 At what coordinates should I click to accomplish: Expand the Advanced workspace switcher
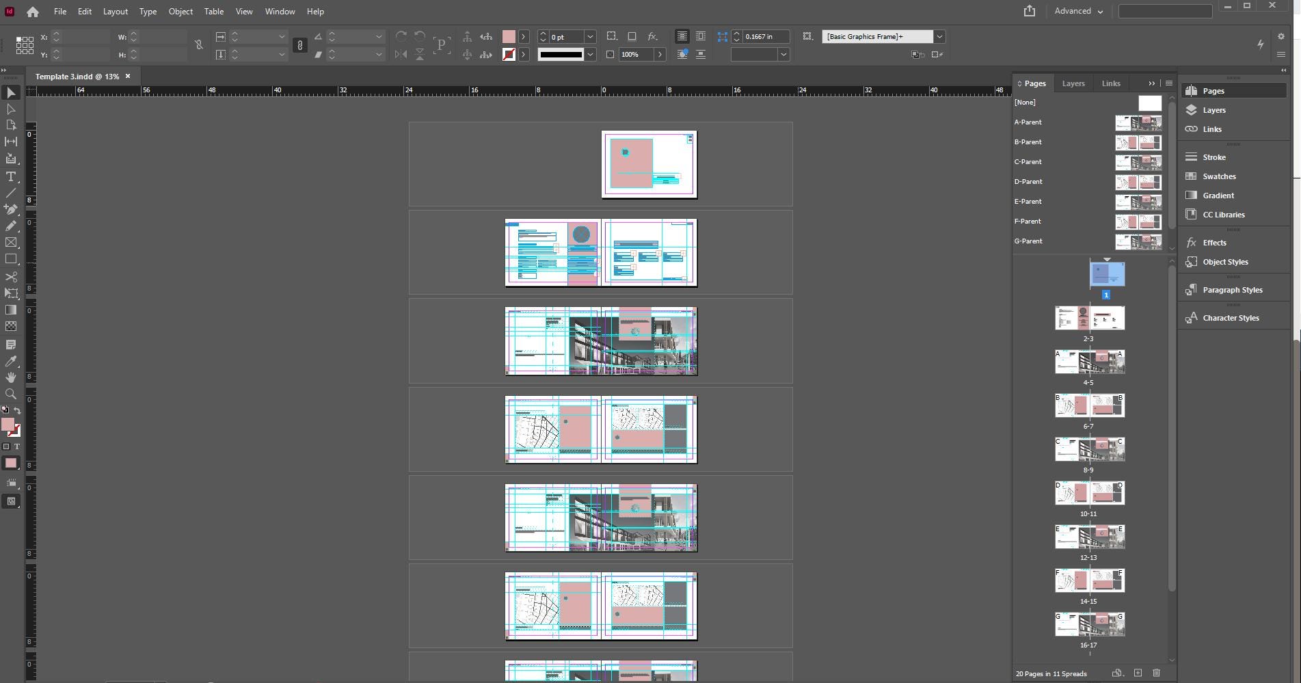(1079, 11)
